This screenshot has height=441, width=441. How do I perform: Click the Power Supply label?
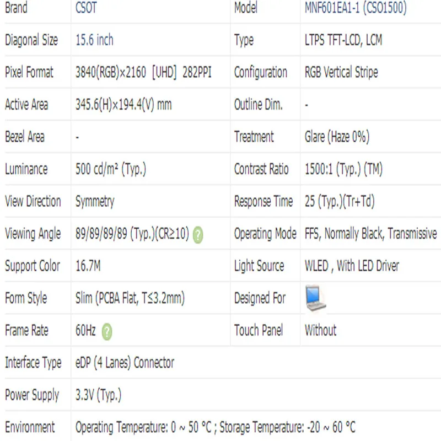coord(32,395)
